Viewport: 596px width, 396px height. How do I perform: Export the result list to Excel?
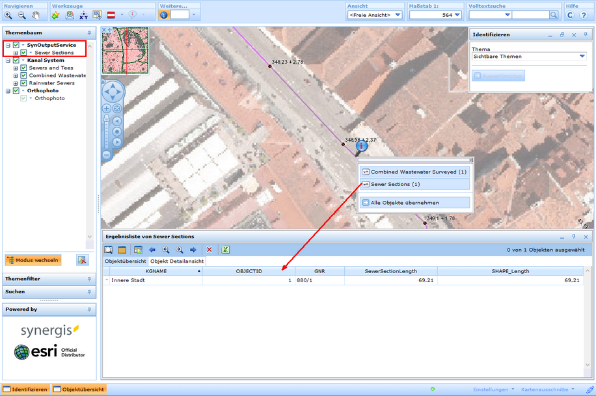tap(226, 250)
